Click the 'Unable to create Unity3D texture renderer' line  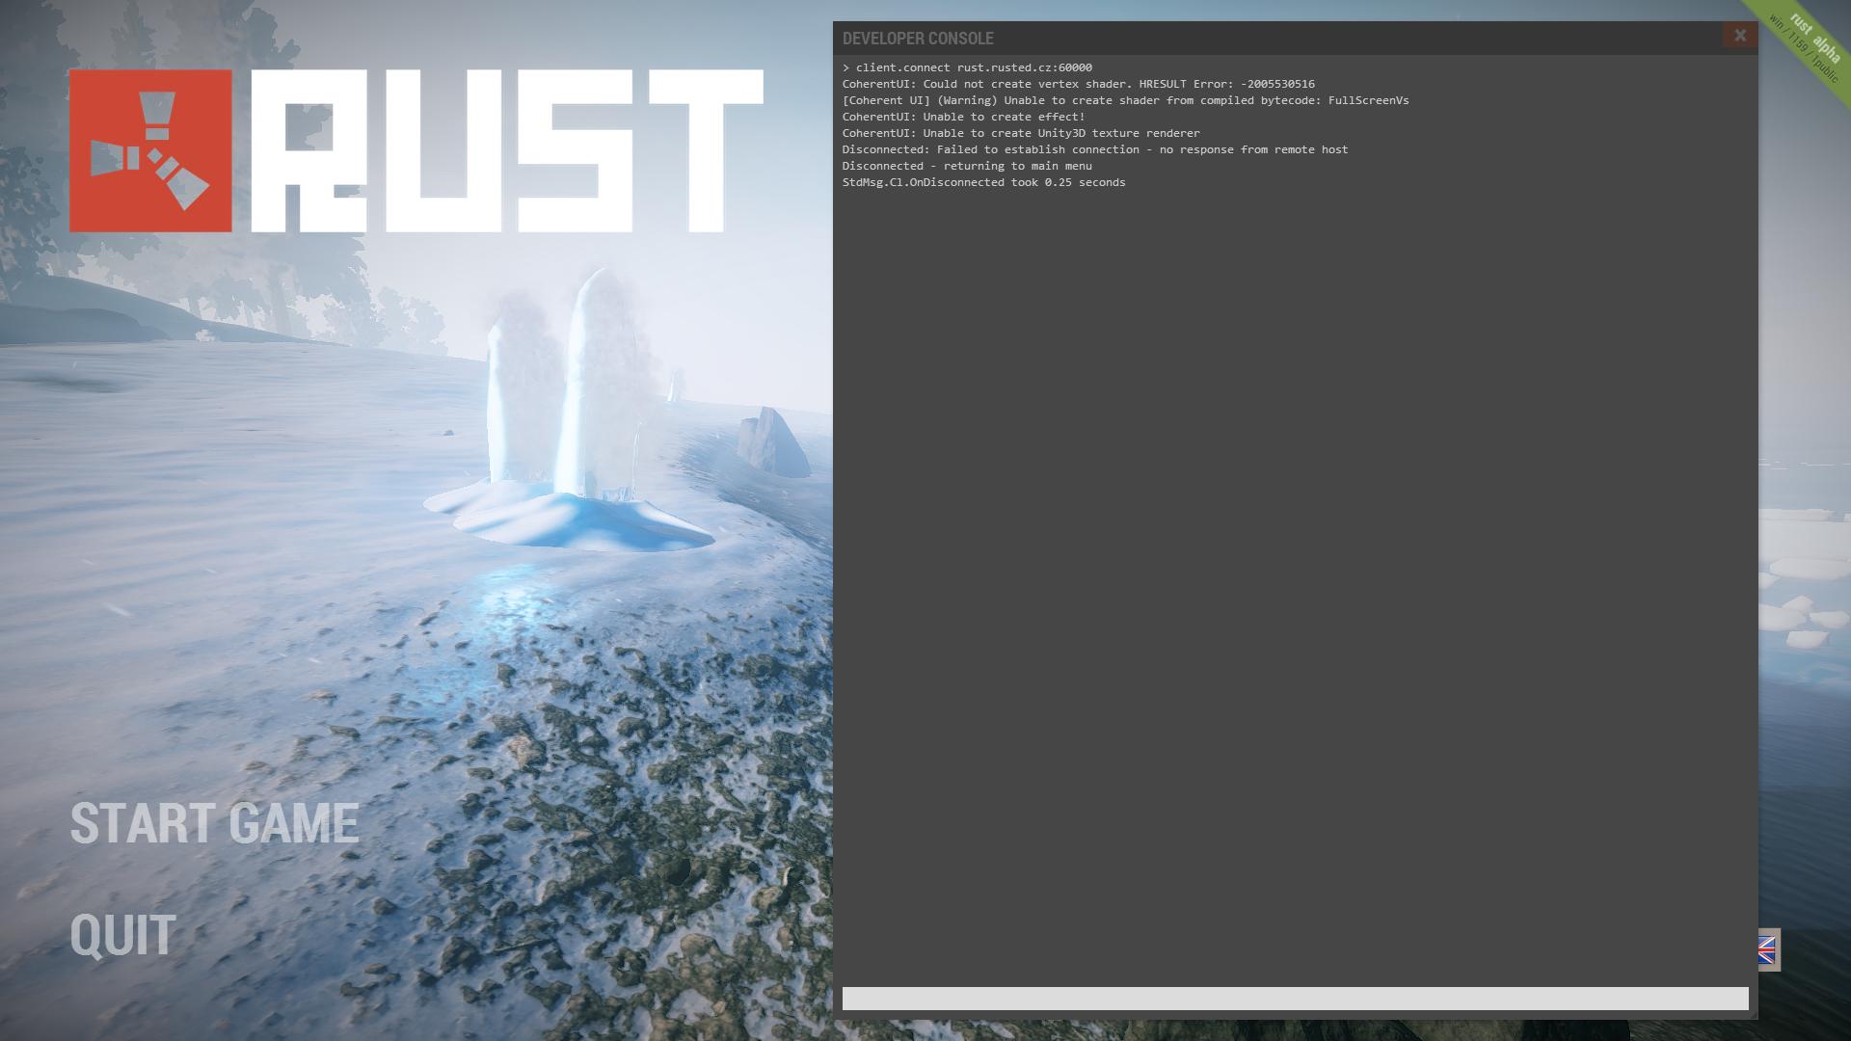tap(1021, 133)
